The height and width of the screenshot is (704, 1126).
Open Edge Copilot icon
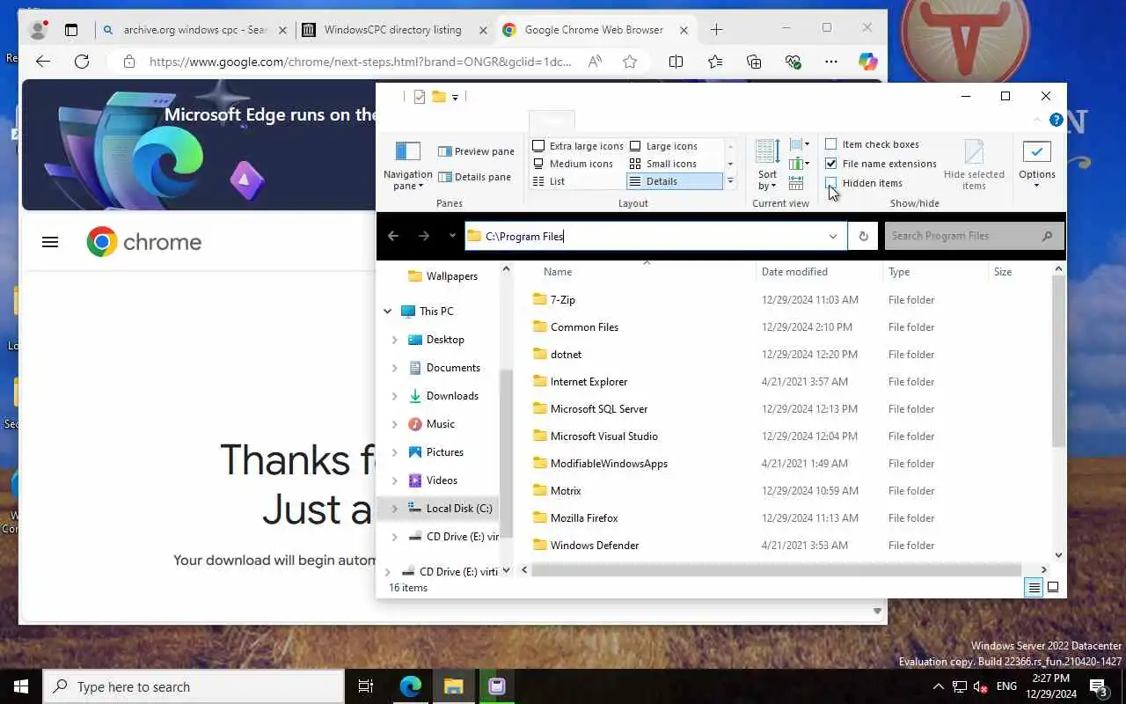pos(868,62)
